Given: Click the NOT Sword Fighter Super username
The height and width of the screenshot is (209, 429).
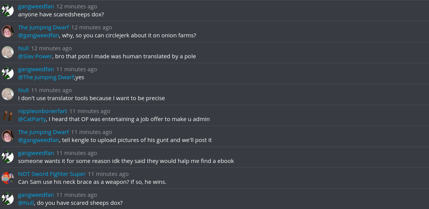Looking at the screenshot, I should pyautogui.click(x=52, y=174).
